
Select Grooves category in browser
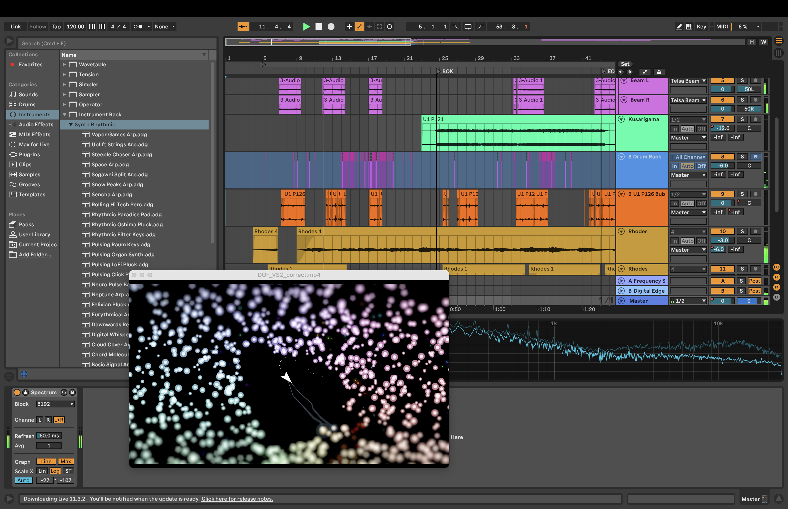pos(29,184)
